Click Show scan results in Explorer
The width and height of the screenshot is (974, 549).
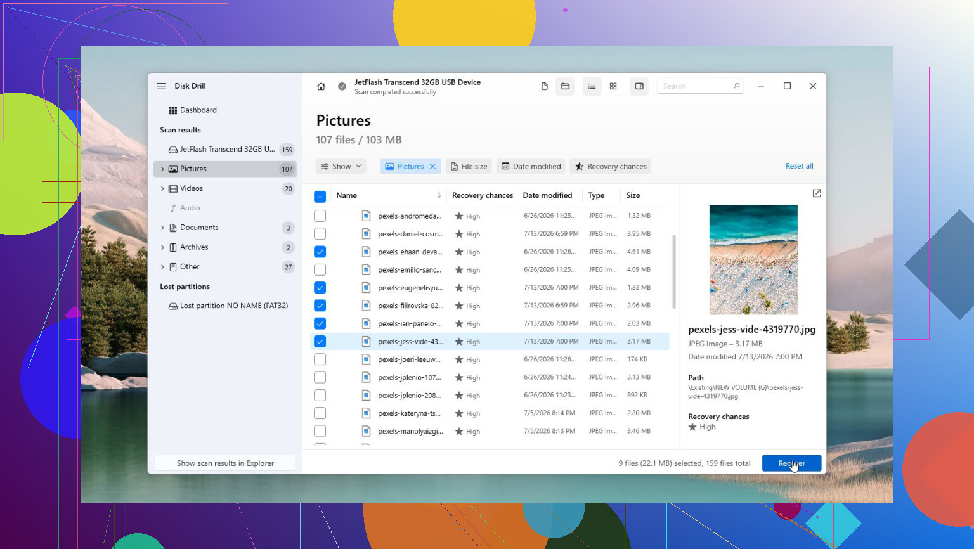click(225, 463)
